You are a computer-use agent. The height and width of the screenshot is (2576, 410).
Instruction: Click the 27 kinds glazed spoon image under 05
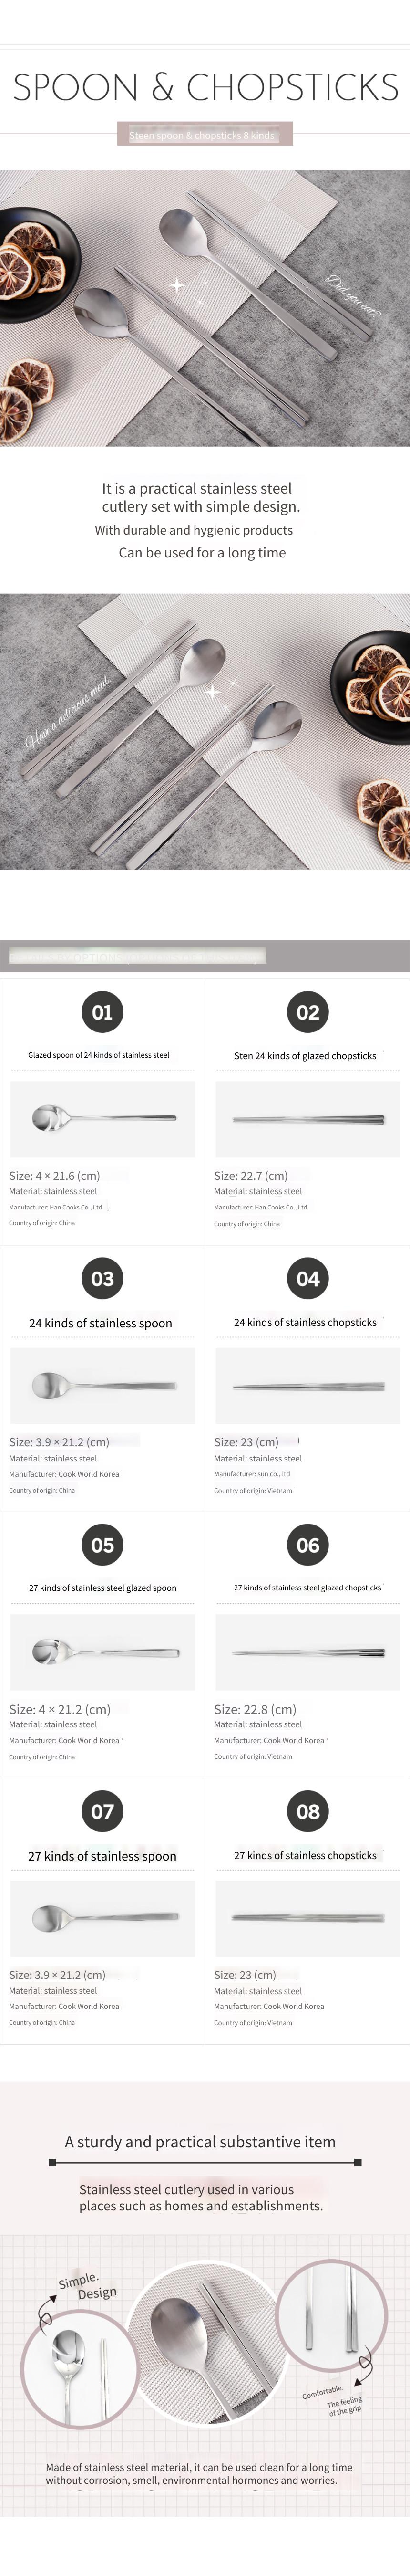pos(102,1652)
